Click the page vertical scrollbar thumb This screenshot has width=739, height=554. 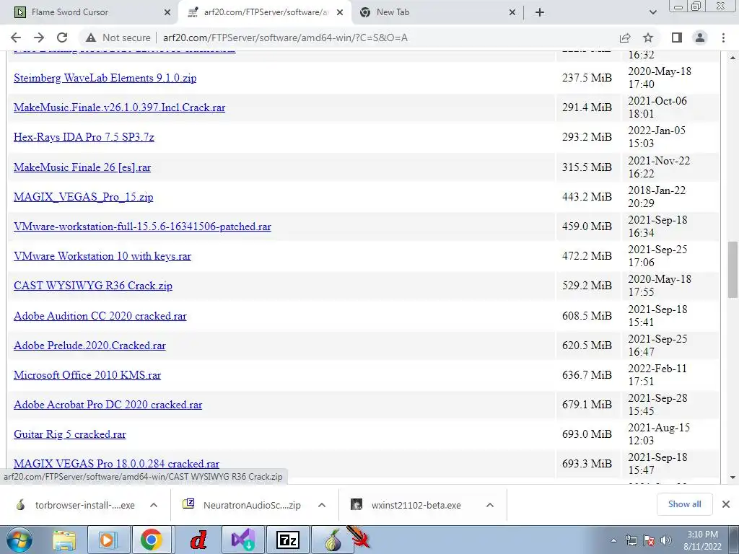coord(733,270)
